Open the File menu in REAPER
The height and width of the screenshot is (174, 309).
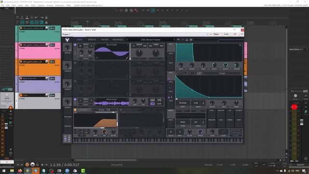2,5
